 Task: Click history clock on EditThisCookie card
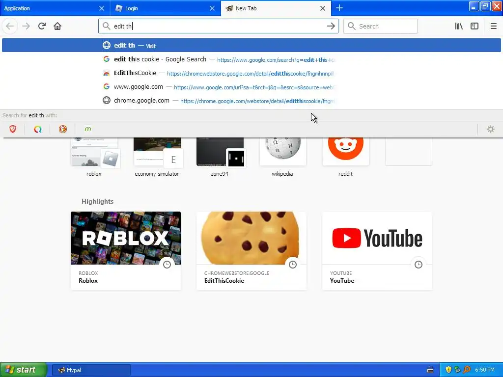pos(293,265)
